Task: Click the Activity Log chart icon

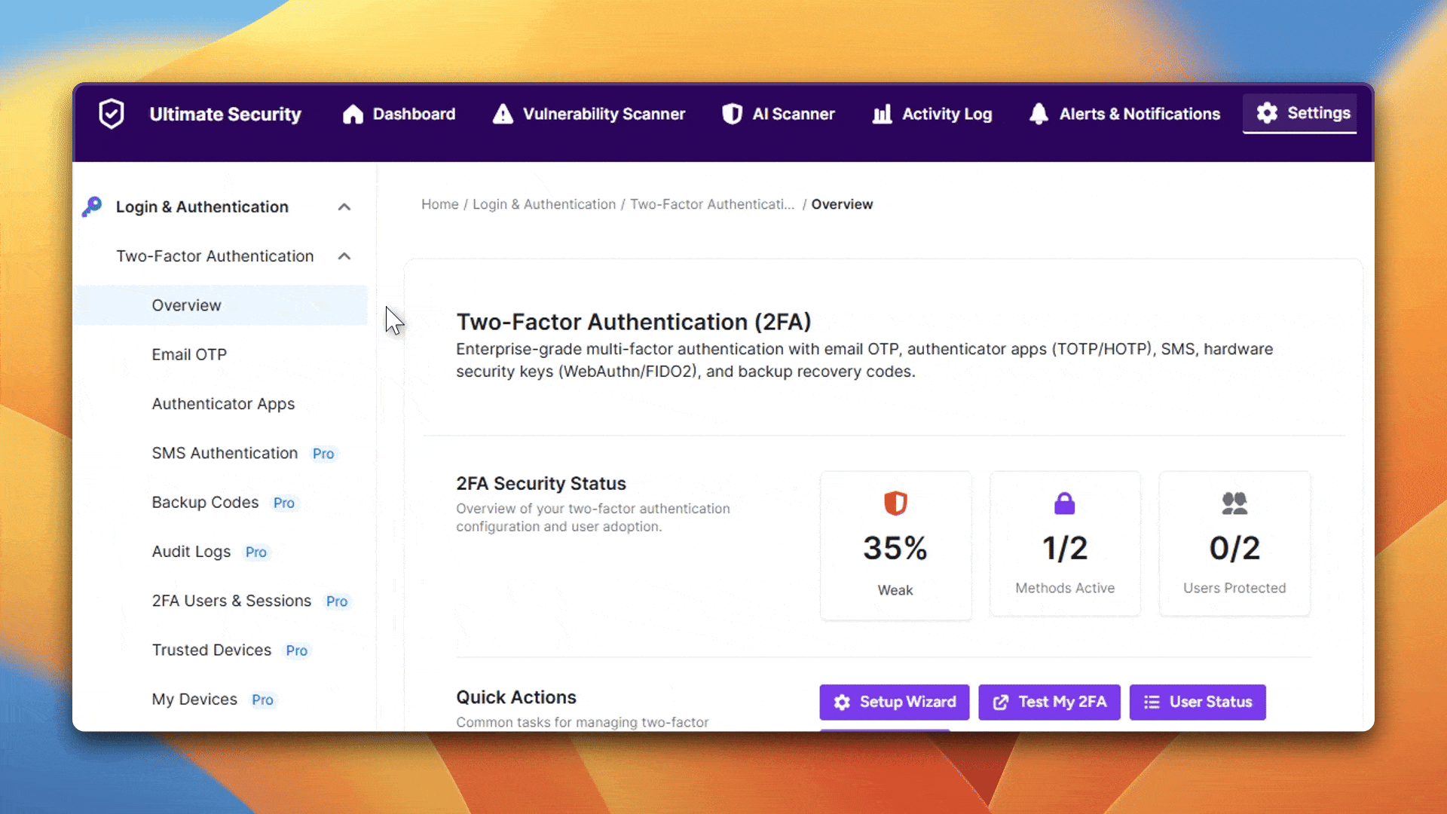Action: coord(882,114)
